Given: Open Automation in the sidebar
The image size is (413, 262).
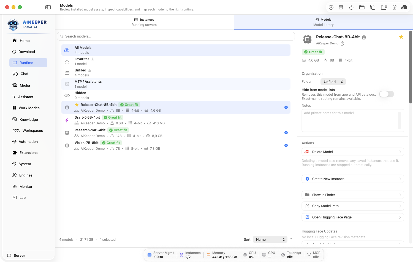Looking at the screenshot, I should click(x=28, y=142).
